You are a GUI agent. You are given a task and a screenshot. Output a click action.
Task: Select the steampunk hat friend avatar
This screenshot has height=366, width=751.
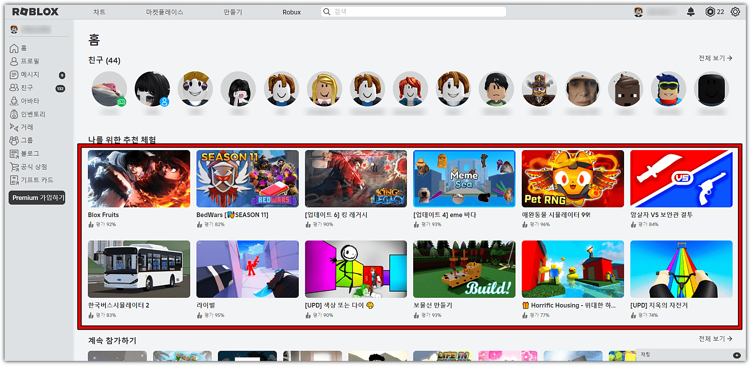point(539,89)
